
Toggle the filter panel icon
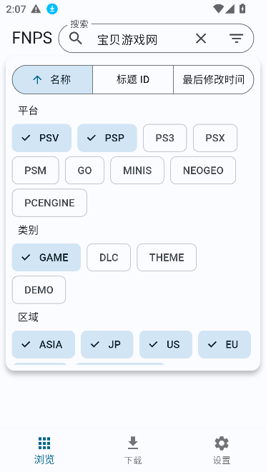[x=236, y=39]
